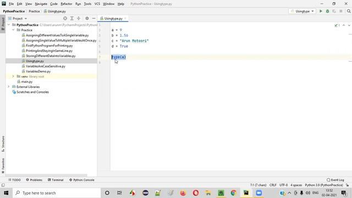Expand External Libraries node
This screenshot has height=198, width=352.
9,87
